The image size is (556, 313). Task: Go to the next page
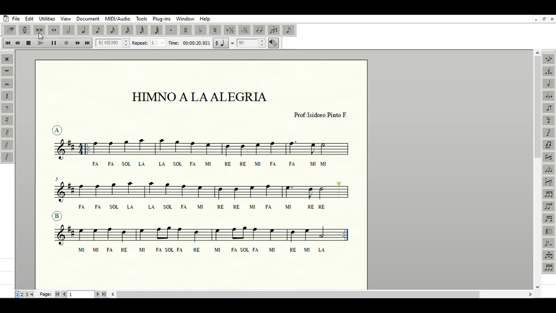(98, 294)
